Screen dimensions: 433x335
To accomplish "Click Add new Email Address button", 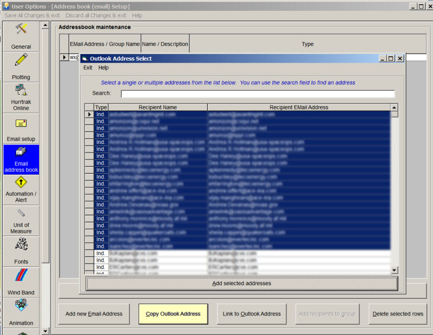I will 94,314.
